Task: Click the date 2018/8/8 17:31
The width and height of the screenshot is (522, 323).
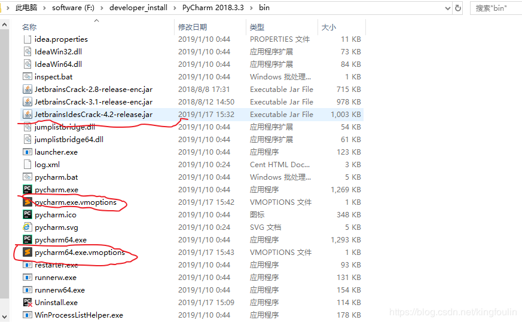Action: point(204,90)
